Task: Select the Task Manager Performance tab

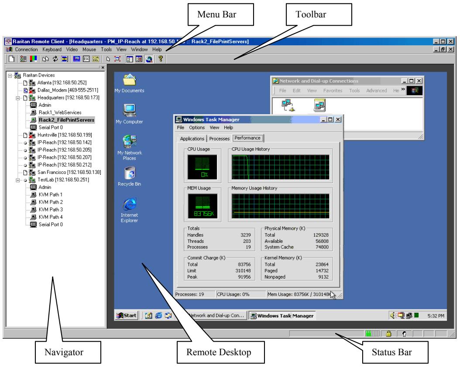Action: click(x=247, y=138)
